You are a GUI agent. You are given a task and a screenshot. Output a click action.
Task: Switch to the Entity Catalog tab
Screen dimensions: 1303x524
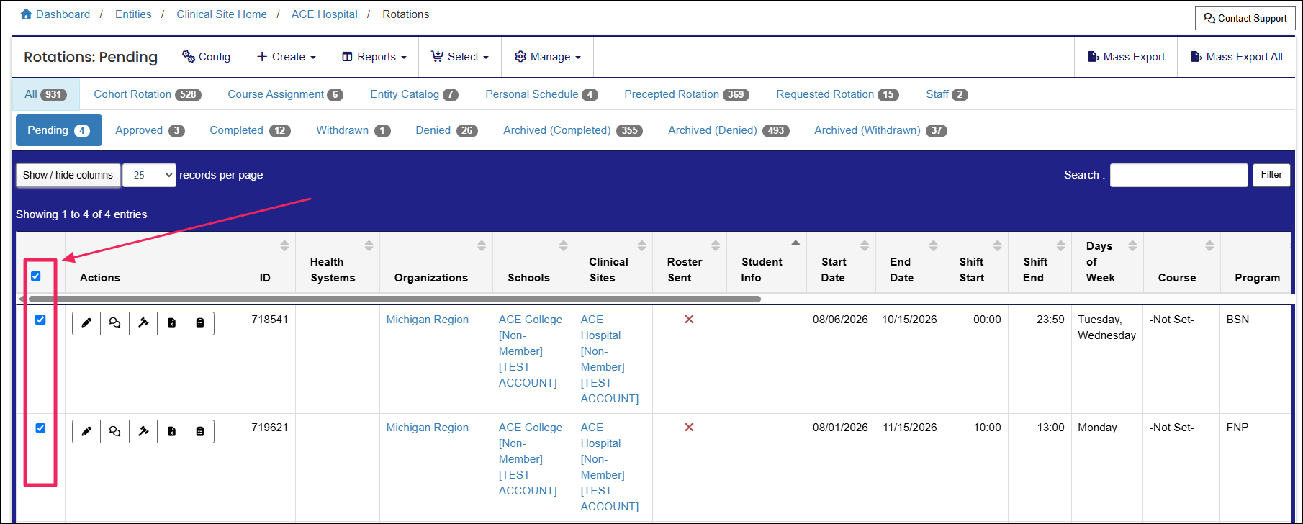(x=414, y=94)
